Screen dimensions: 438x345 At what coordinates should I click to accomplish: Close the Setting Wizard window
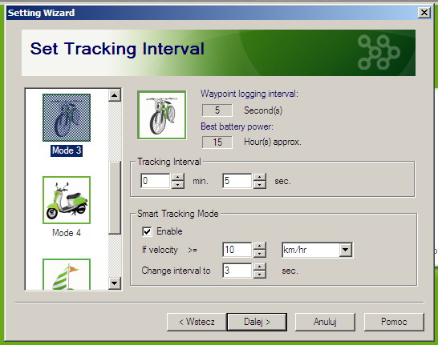point(424,13)
